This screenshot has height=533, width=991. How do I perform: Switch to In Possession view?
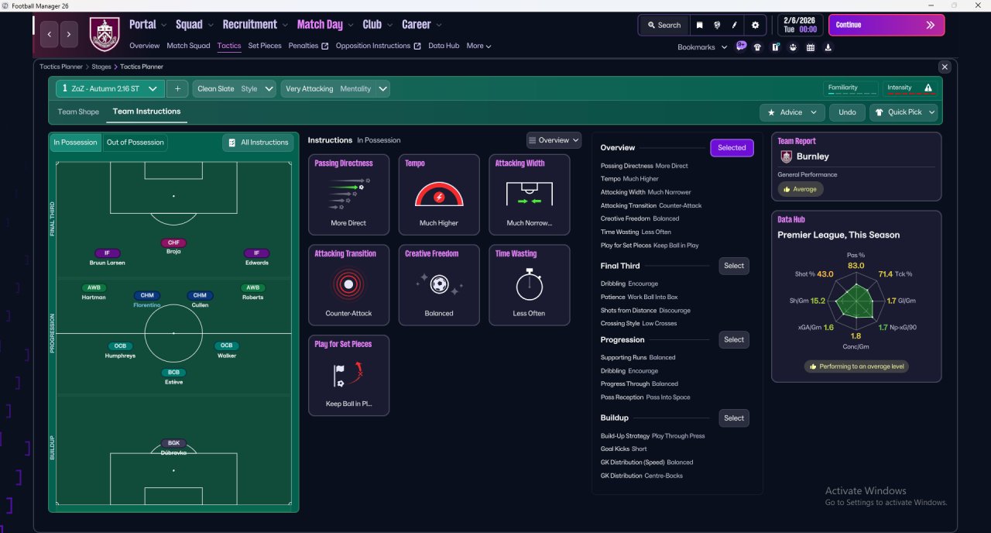point(76,143)
